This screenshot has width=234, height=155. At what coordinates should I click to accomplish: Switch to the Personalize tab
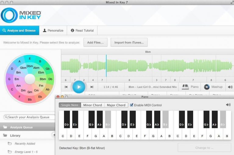pos(53,30)
